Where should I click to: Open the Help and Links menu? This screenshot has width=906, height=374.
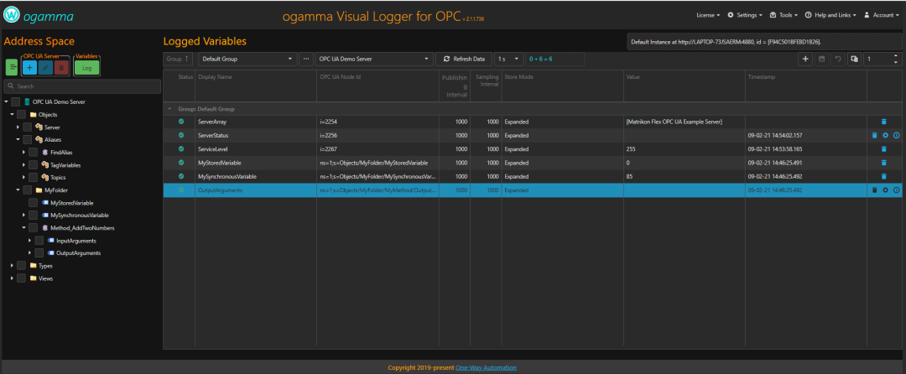(x=830, y=15)
